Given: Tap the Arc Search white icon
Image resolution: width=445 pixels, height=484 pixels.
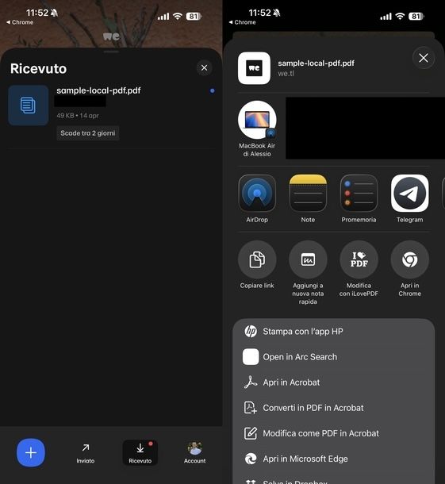Looking at the screenshot, I should pos(251,357).
